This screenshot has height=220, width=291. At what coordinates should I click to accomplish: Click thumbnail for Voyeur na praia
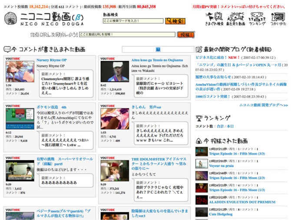(202, 164)
